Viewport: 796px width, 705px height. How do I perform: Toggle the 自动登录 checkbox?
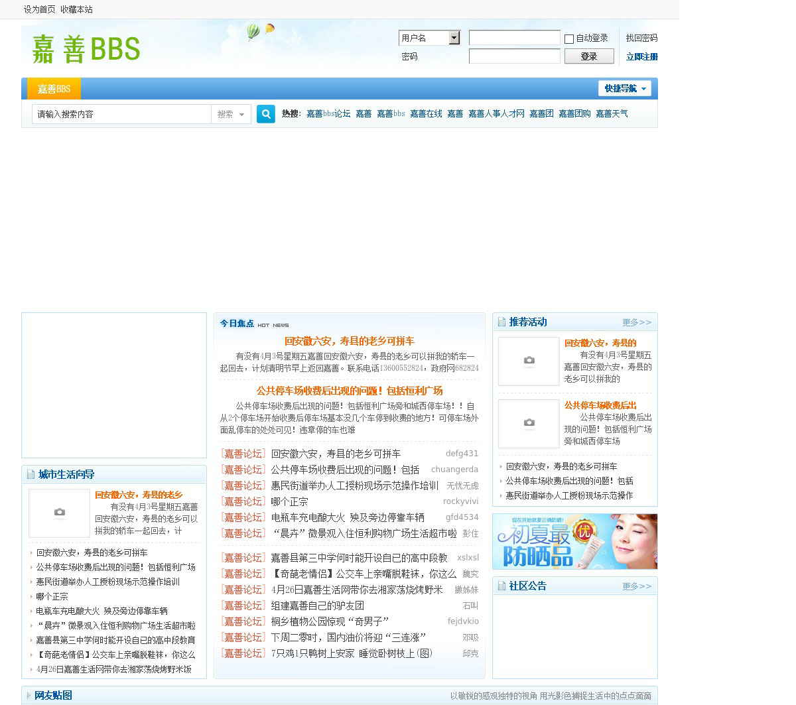[569, 39]
